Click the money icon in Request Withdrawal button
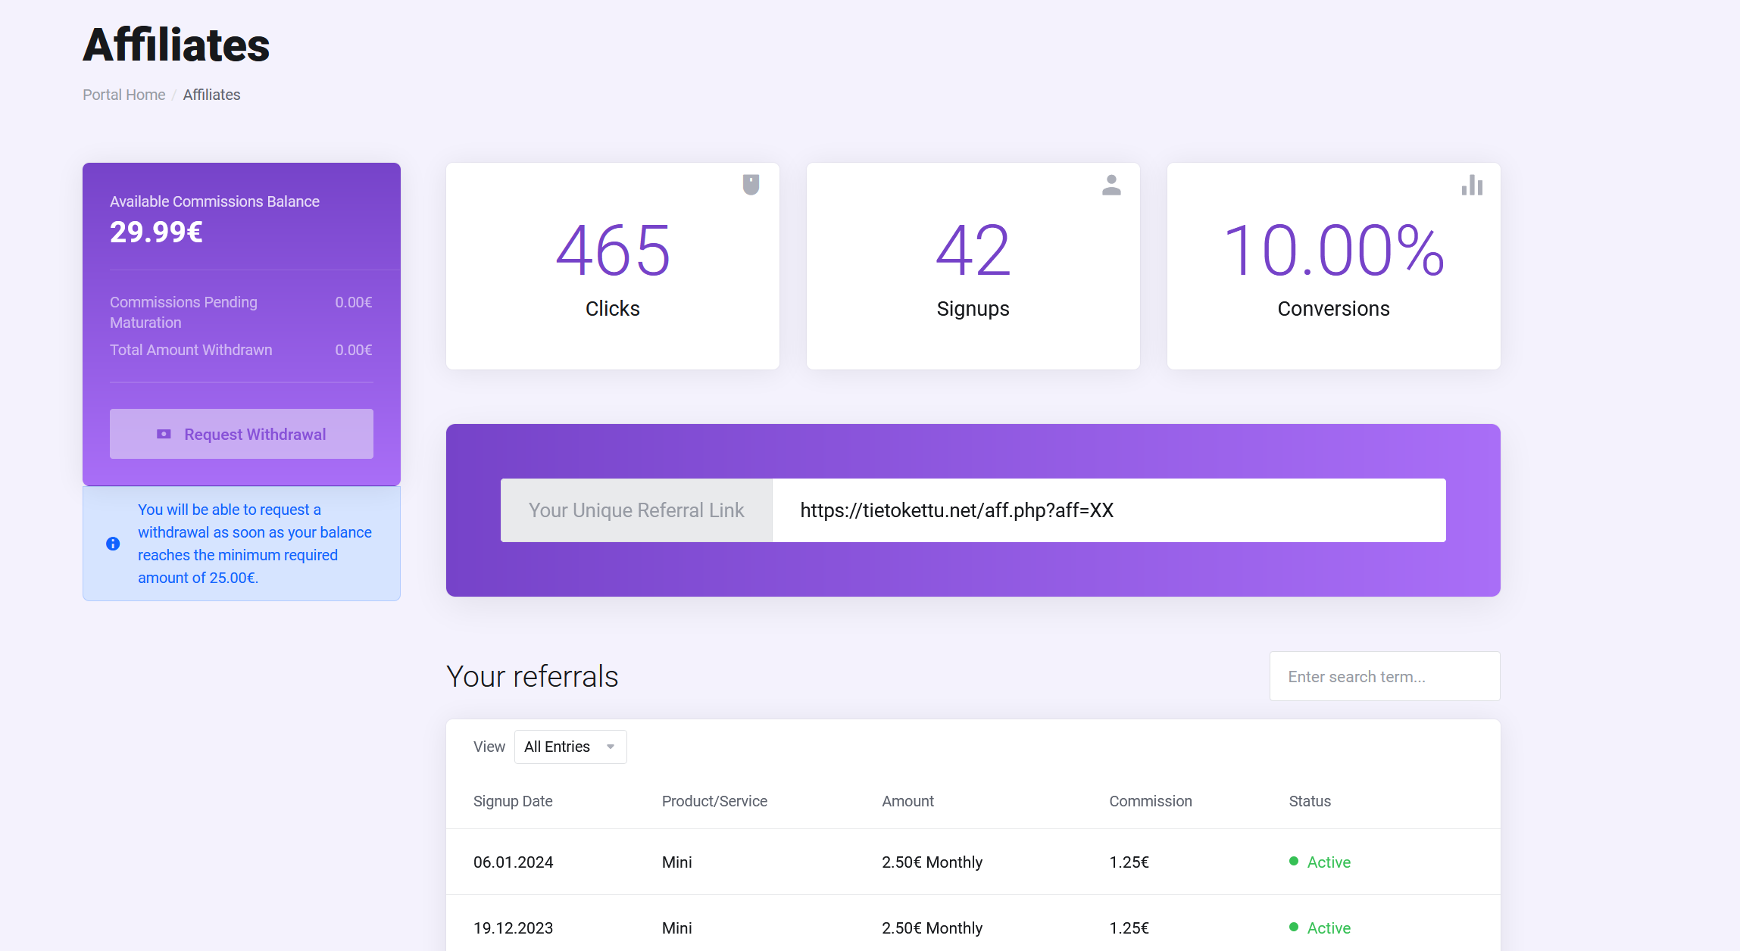The height and width of the screenshot is (951, 1740). click(164, 434)
